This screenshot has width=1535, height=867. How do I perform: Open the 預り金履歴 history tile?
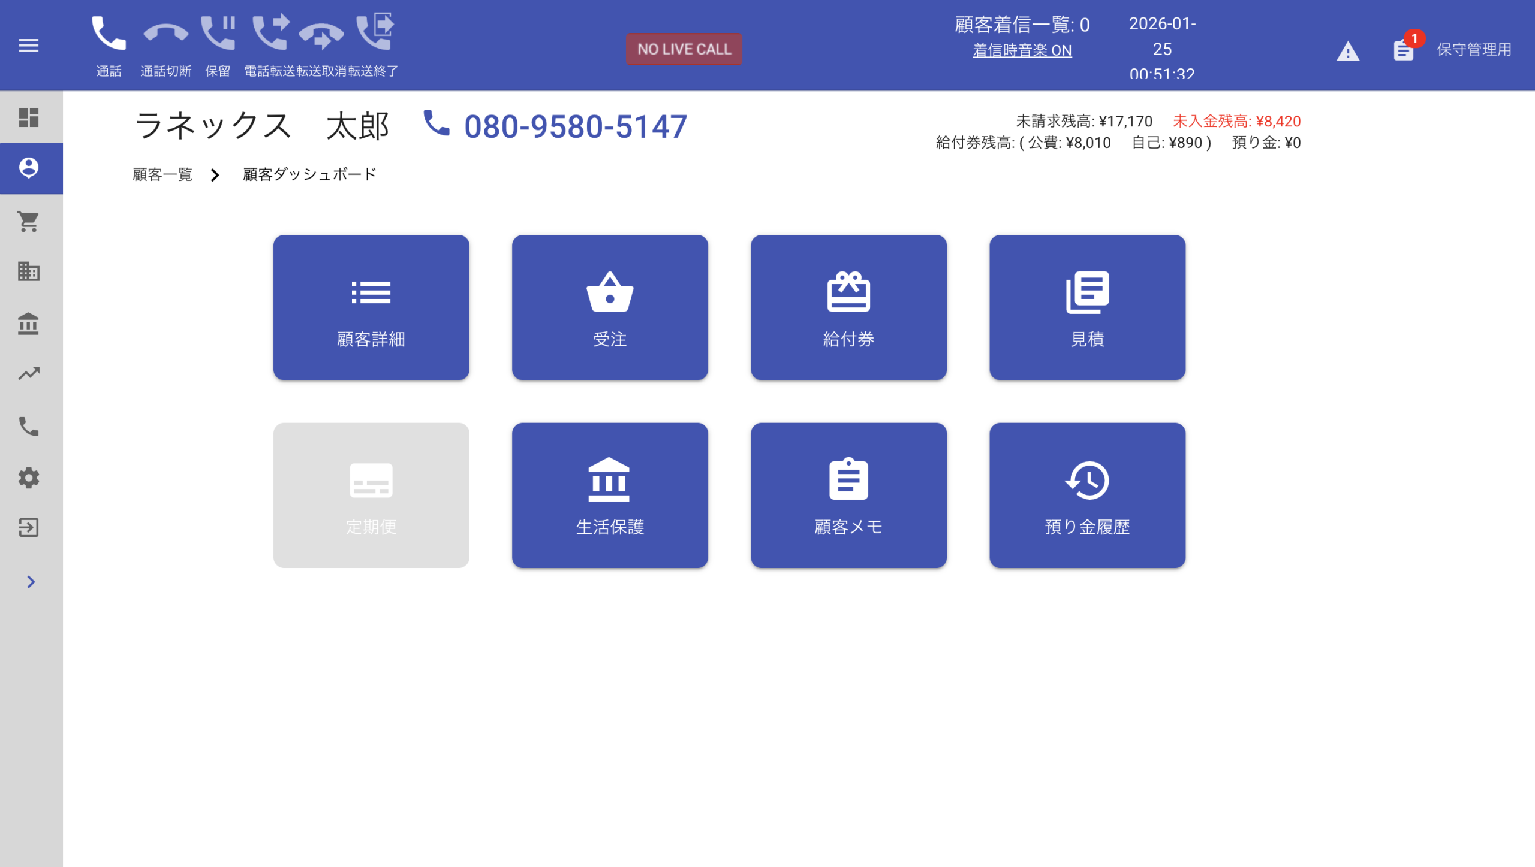pyautogui.click(x=1087, y=496)
